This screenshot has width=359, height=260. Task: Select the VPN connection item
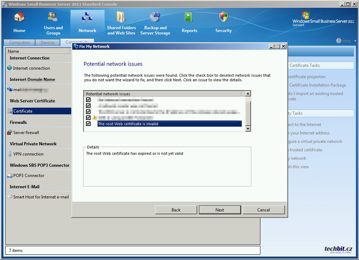pos(28,154)
